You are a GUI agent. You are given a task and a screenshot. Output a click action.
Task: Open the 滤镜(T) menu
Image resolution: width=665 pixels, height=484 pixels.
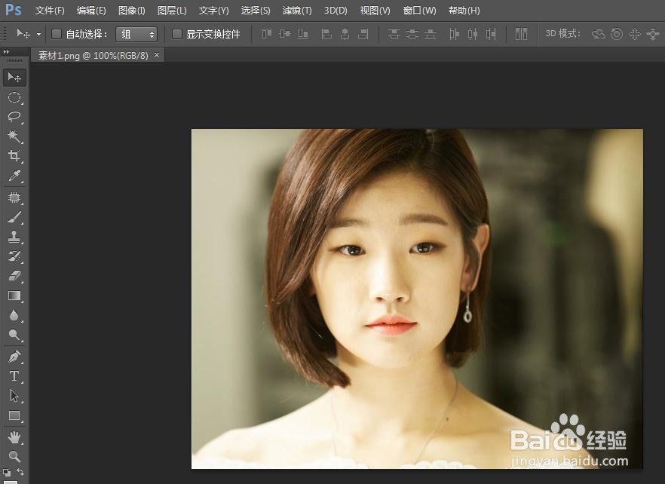(297, 11)
